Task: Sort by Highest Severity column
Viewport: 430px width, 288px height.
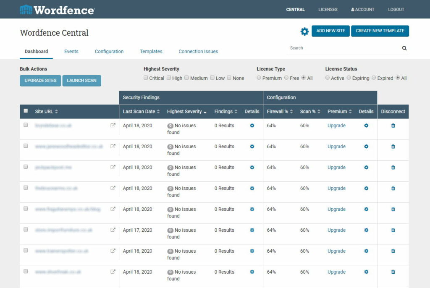Action: point(187,111)
